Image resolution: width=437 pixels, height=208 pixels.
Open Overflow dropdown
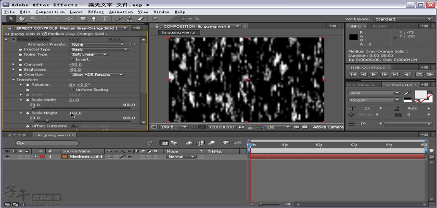[97, 75]
